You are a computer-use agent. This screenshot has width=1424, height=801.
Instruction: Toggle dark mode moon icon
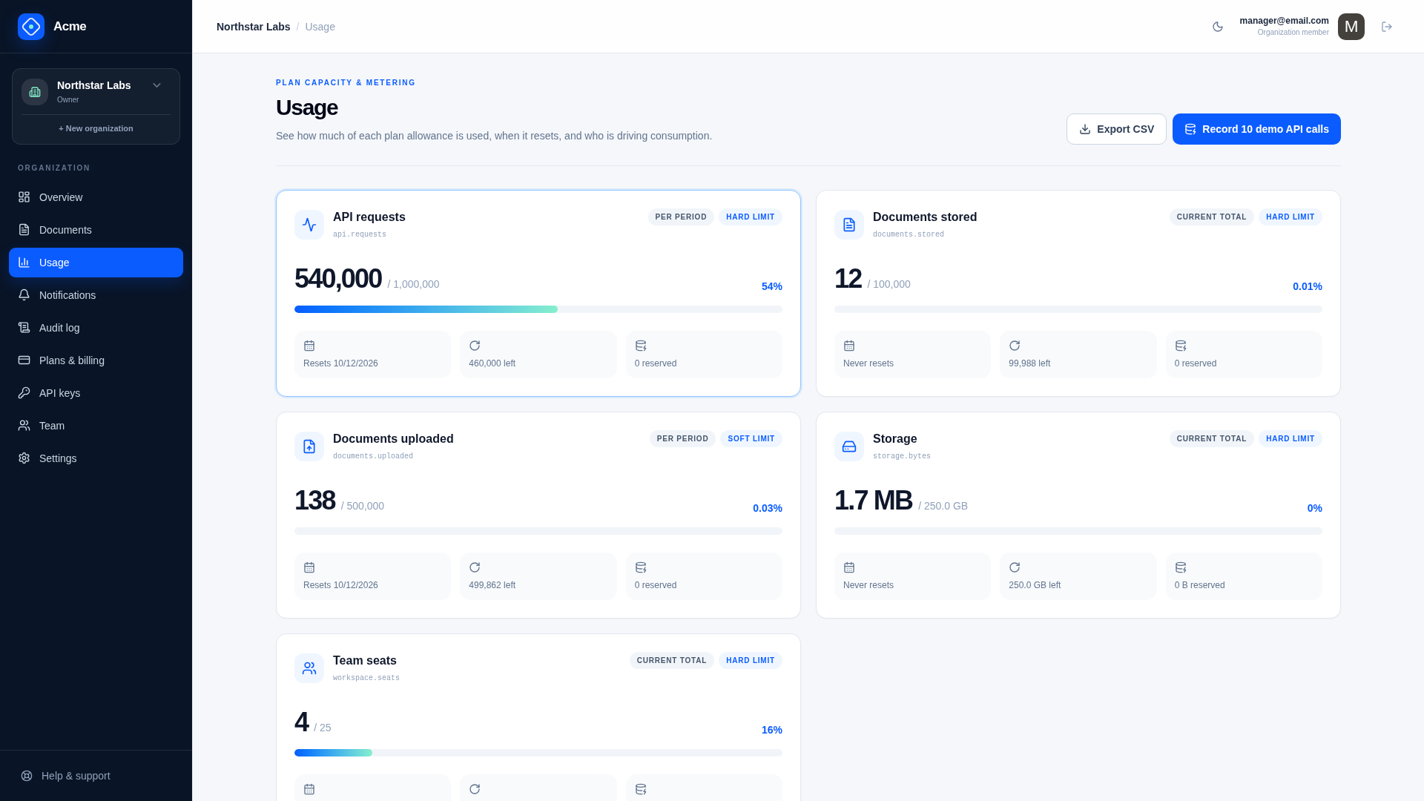click(1218, 27)
